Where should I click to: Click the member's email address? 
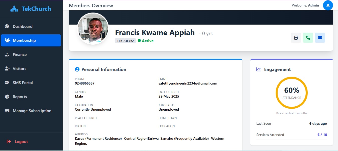point(188,83)
